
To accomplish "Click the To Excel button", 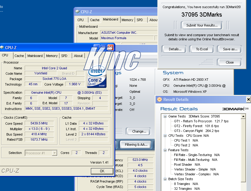I will pyautogui.click(x=202, y=49).
